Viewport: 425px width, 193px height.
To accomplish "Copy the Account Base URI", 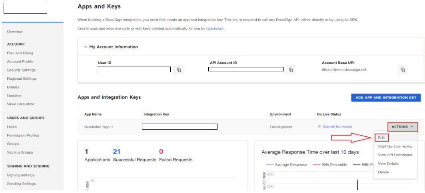I will 403,70.
